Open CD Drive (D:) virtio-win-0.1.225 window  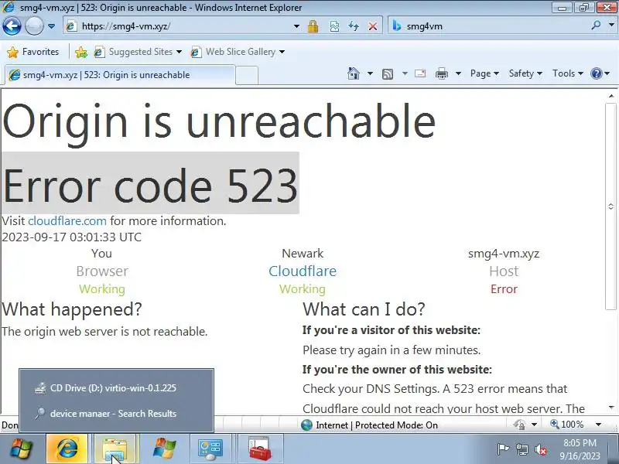(117, 388)
